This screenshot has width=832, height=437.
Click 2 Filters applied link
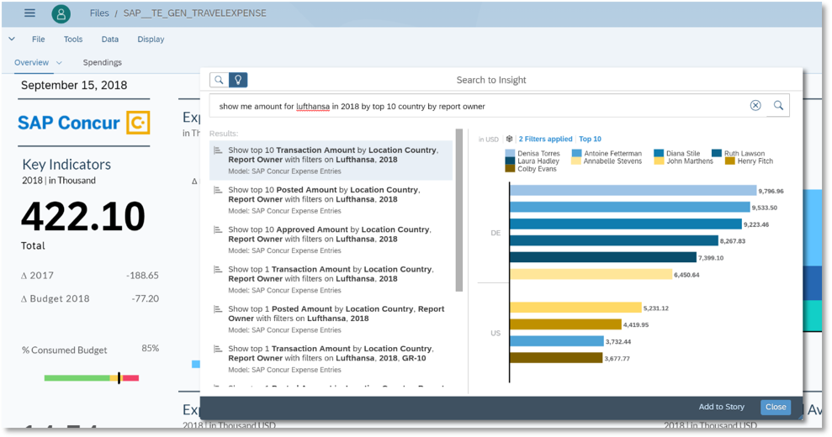(545, 139)
